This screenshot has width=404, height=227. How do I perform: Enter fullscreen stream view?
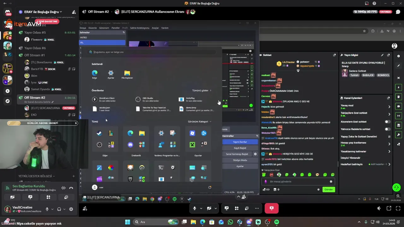pos(398,208)
